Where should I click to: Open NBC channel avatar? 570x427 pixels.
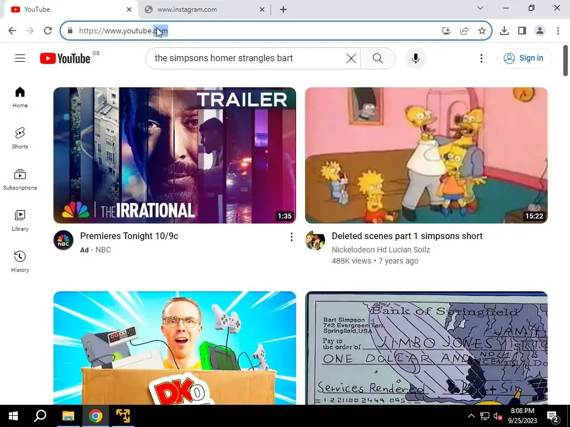pyautogui.click(x=63, y=240)
